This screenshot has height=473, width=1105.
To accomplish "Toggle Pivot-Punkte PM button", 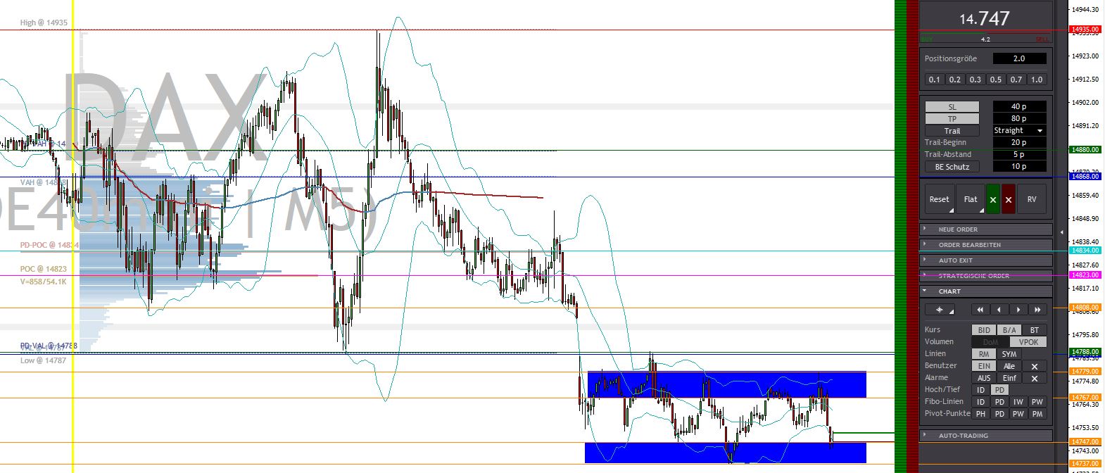I will (1037, 414).
